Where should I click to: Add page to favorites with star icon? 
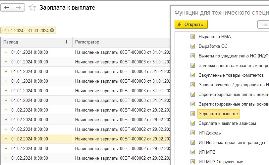point(32,8)
